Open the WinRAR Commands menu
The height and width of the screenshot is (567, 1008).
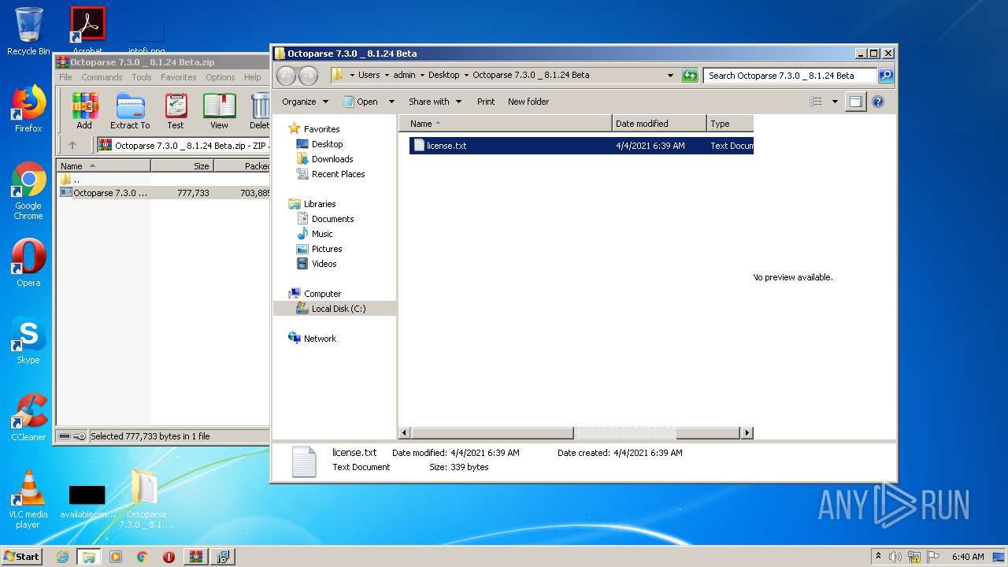point(102,77)
